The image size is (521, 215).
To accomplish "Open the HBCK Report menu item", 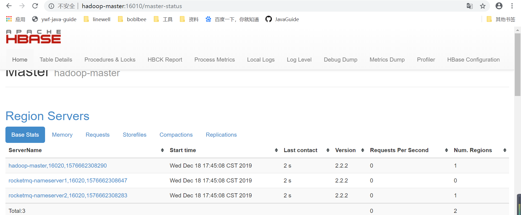I will 165,60.
